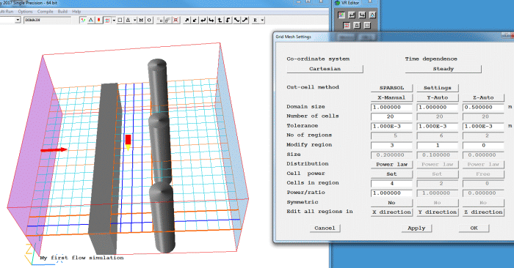The image size is (514, 268).
Task: Click the diagonal zigzag arrow toolbar icon
Action: click(236, 21)
